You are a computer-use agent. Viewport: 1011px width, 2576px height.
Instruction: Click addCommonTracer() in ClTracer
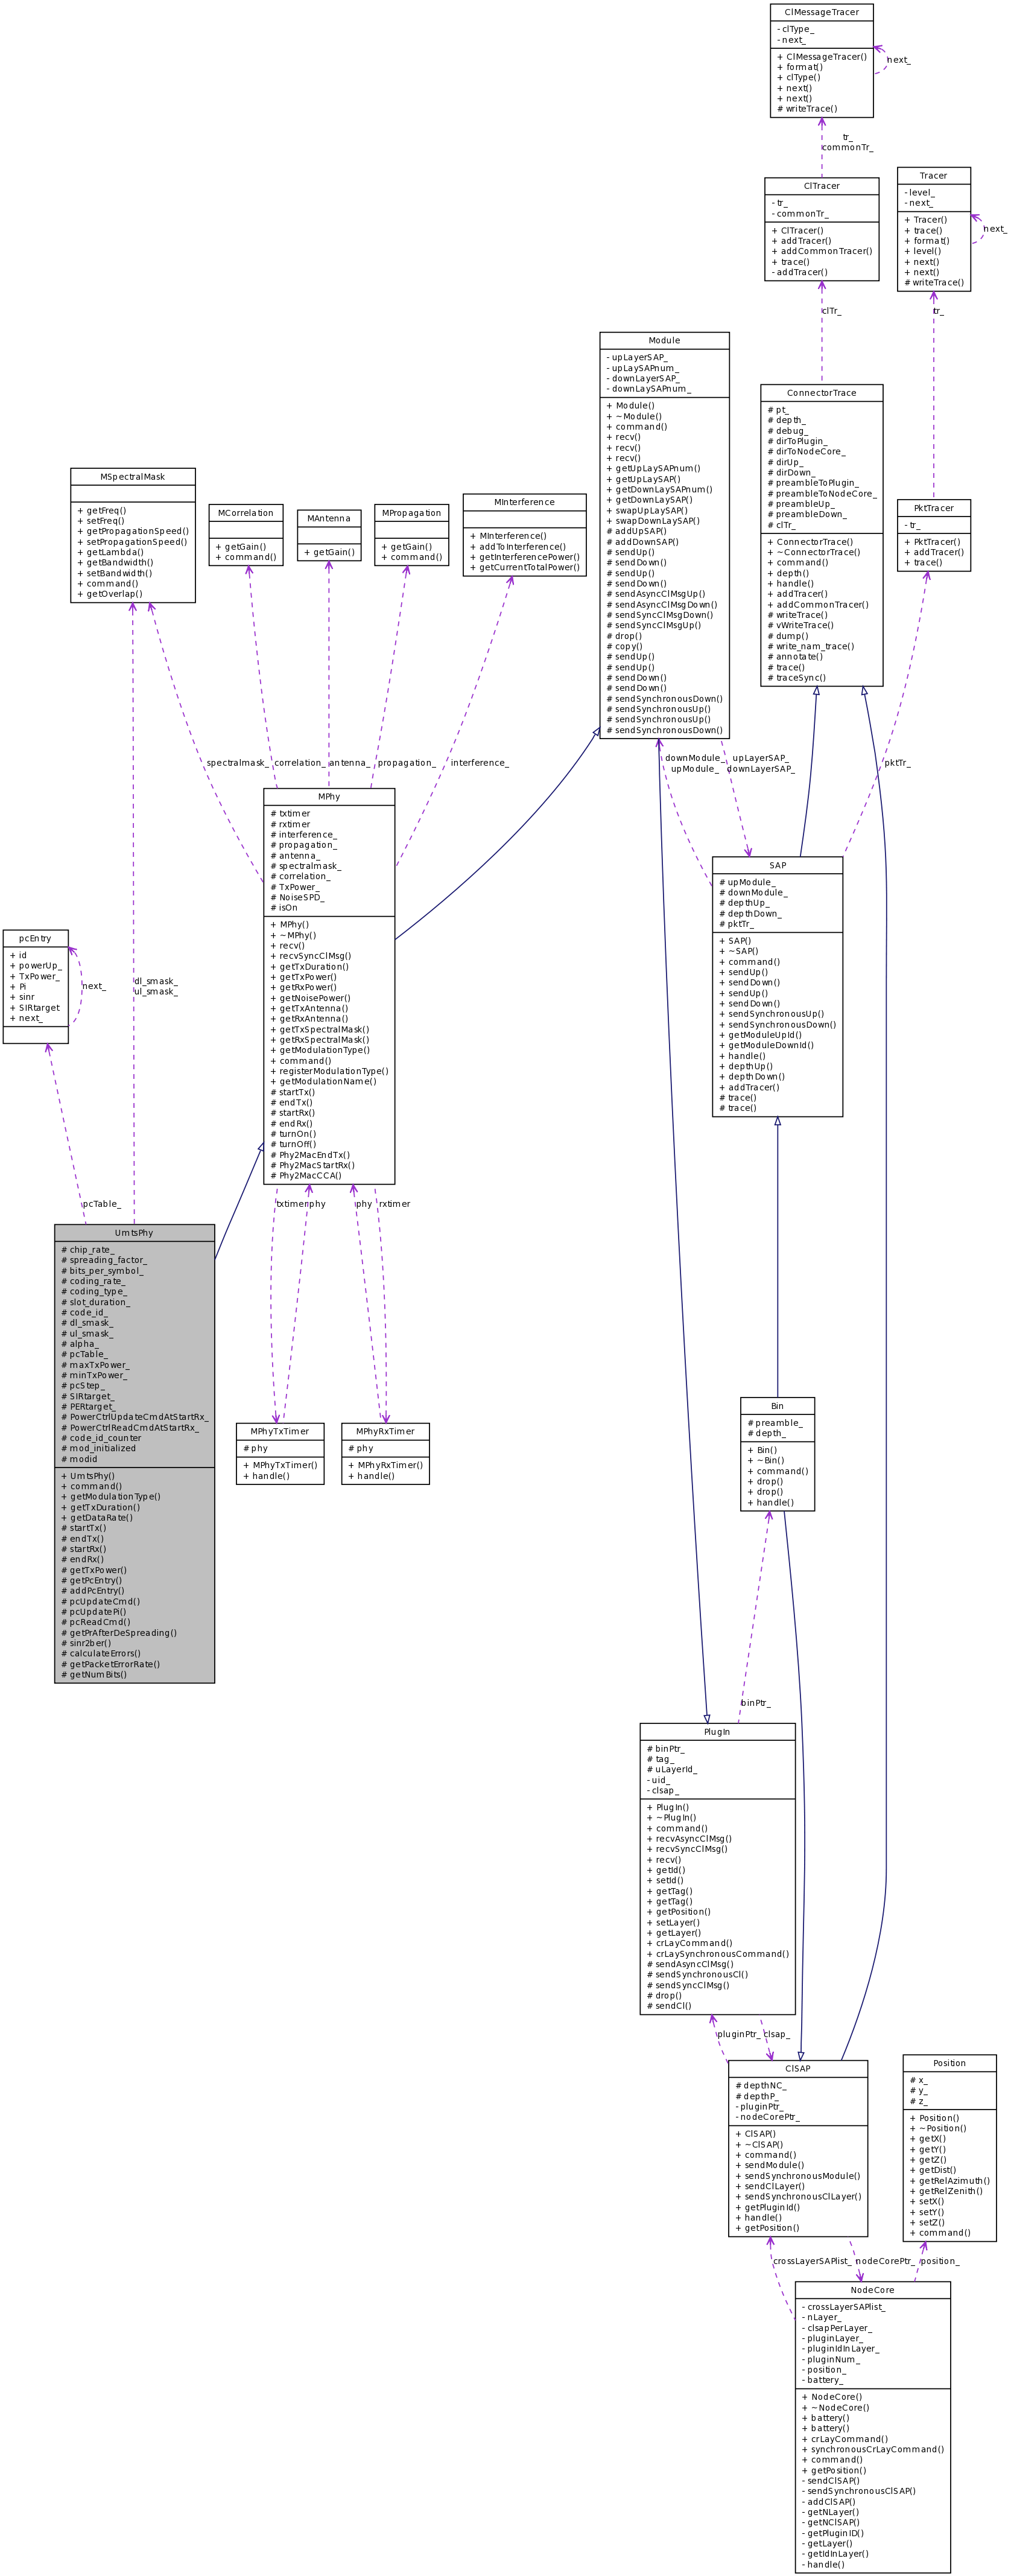click(822, 251)
